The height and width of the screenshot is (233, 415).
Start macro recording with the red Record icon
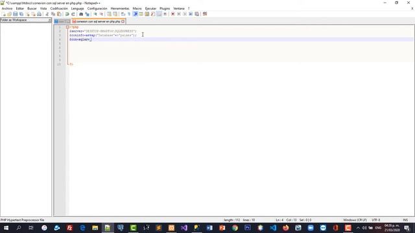(x=172, y=14)
